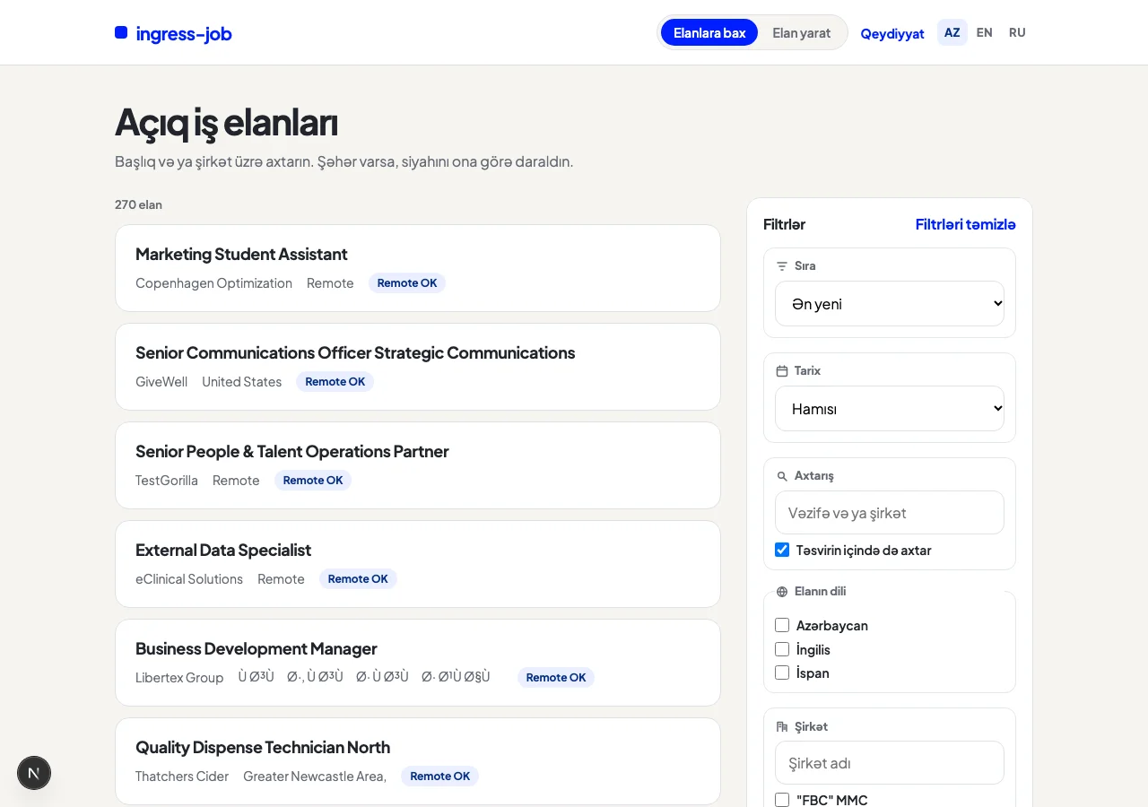Click the Greater Newcastle Area location text
This screenshot has height=807, width=1148.
tap(315, 777)
